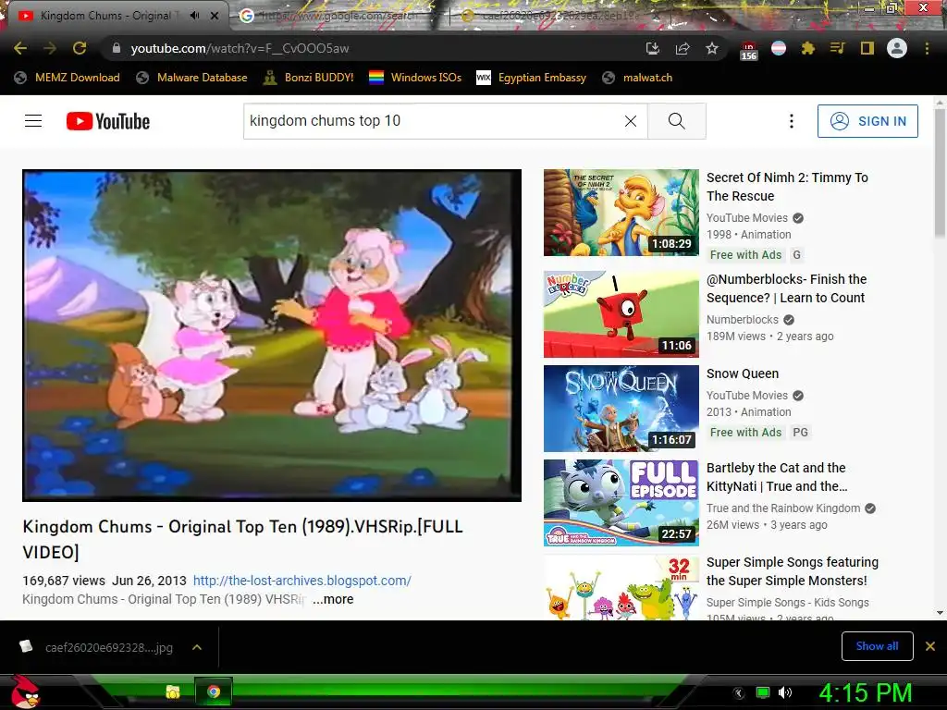The height and width of the screenshot is (710, 947).
Task: Close the downloads bar
Action: [x=930, y=646]
